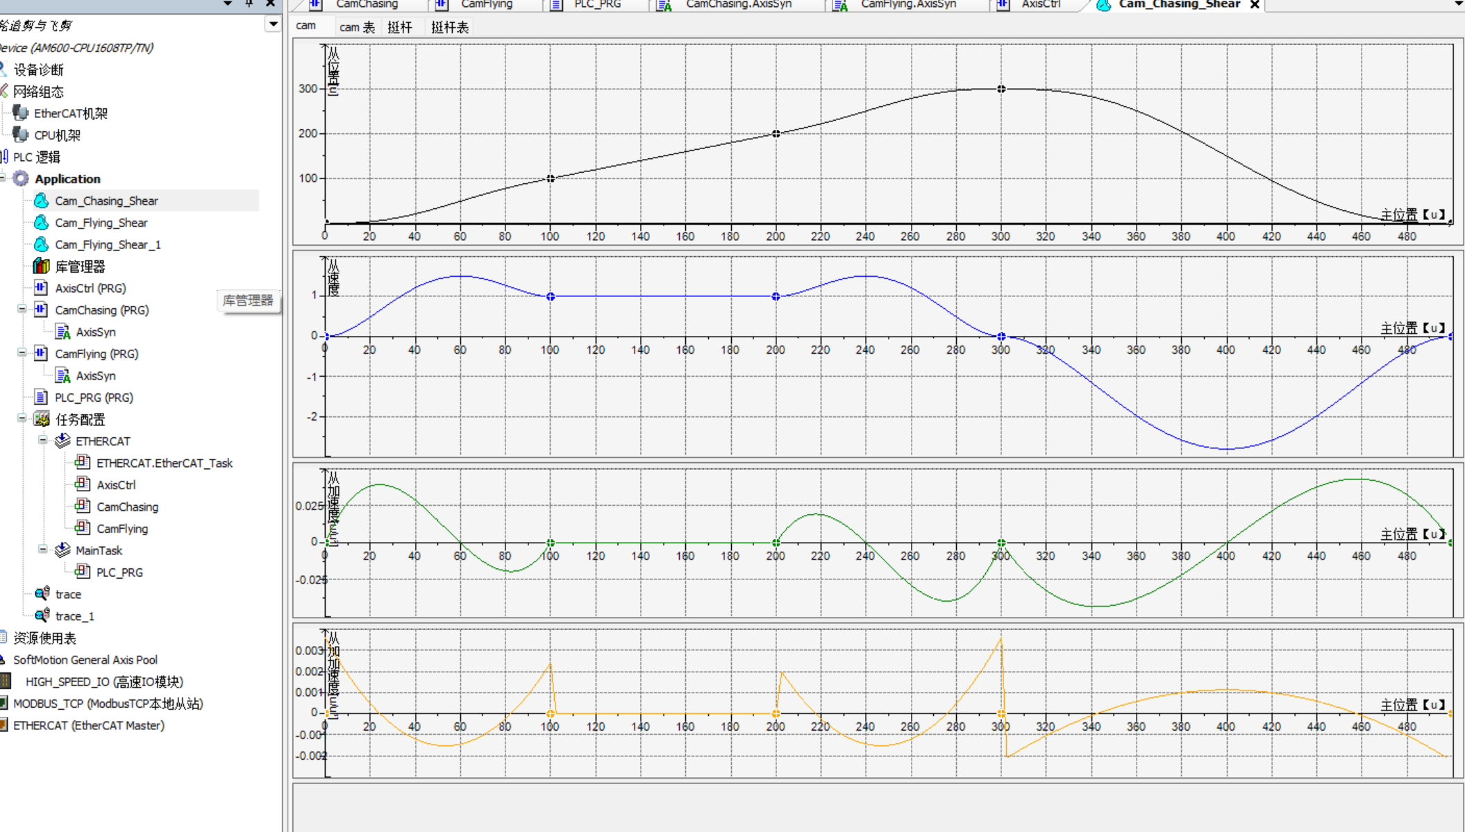This screenshot has height=832, width=1465.
Task: Click the PLC_PRG (PRG) document icon
Action: (x=41, y=398)
